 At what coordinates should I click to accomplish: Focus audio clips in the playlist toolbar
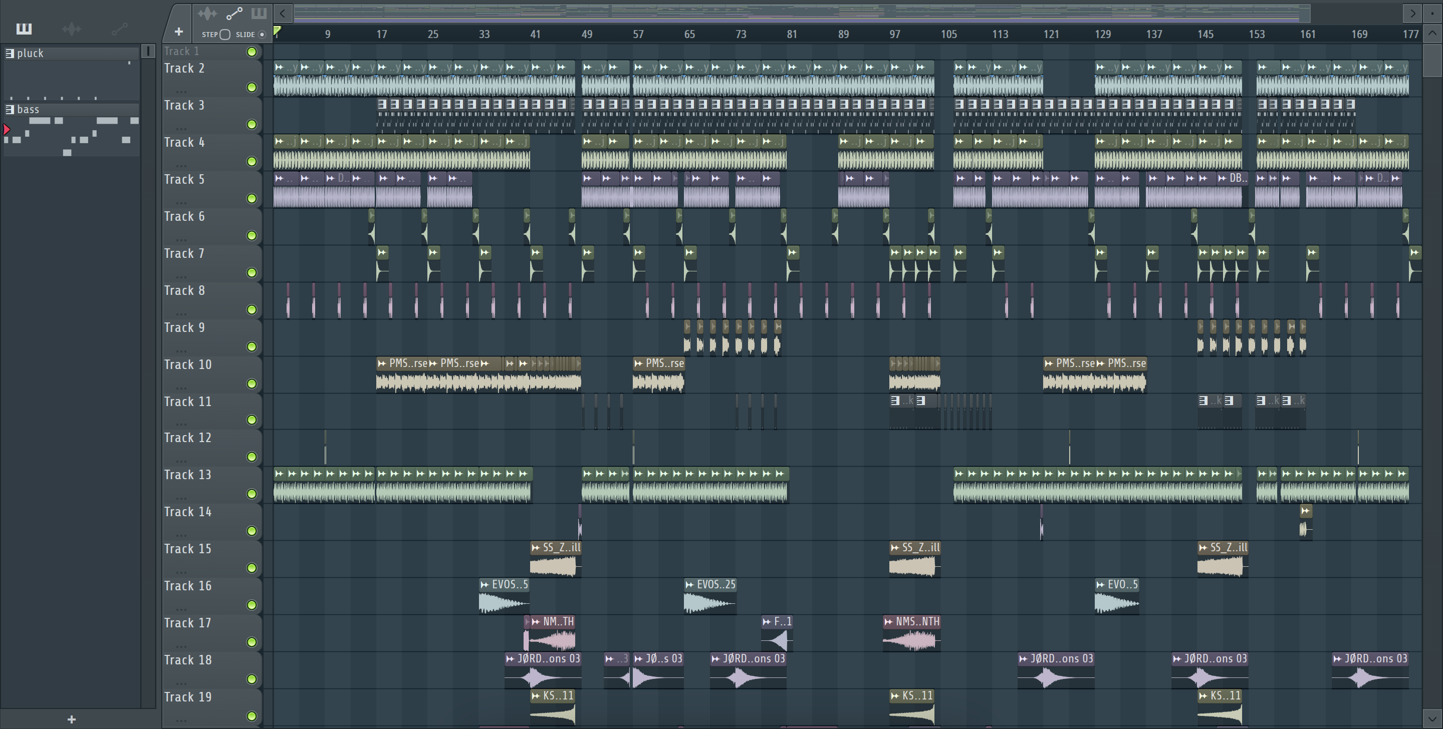pos(207,13)
